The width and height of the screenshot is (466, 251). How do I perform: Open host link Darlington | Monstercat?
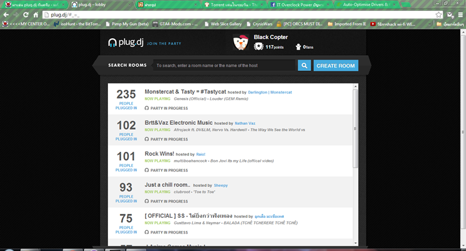coord(270,92)
